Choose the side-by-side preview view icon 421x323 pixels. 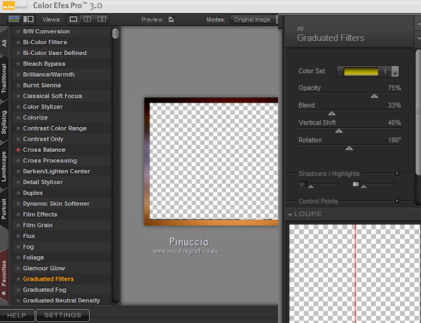tap(101, 19)
